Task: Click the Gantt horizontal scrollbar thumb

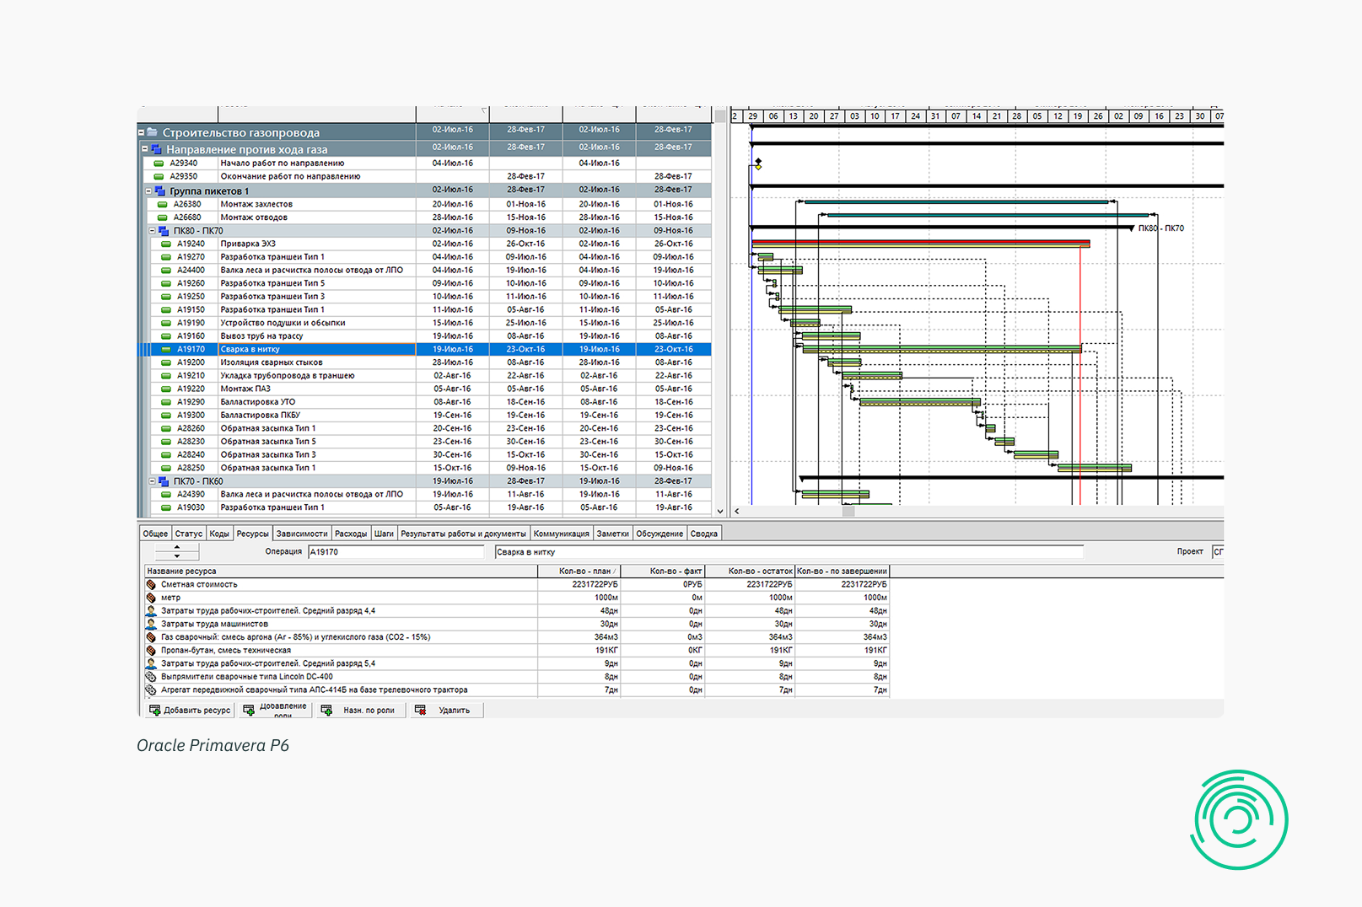Action: [x=848, y=511]
